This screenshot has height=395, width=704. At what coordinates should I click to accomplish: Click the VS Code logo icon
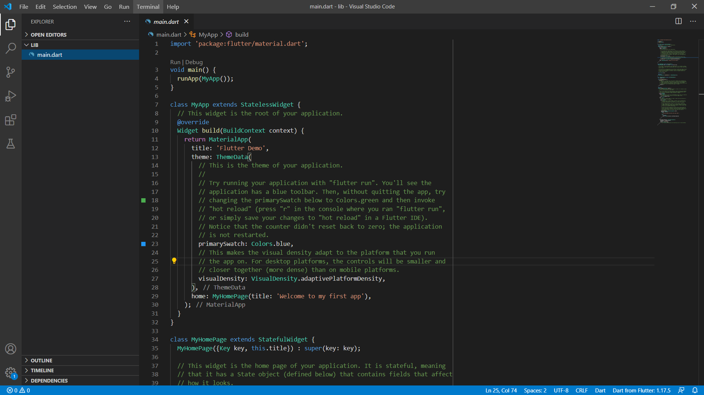[8, 7]
